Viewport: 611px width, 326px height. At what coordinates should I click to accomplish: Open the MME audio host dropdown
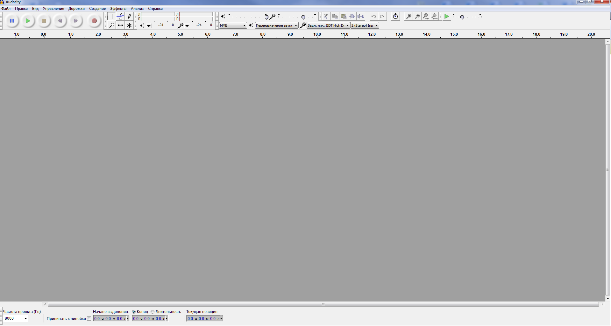pos(233,25)
